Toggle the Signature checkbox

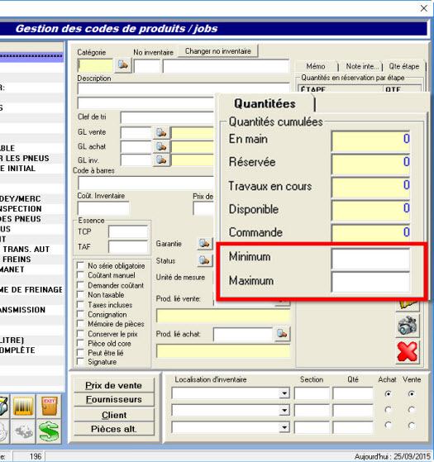[80, 361]
